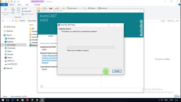Viewport: 181px width, 102px height.
Task: Click the red Delete X icon in ribbon
Action: (51, 8)
